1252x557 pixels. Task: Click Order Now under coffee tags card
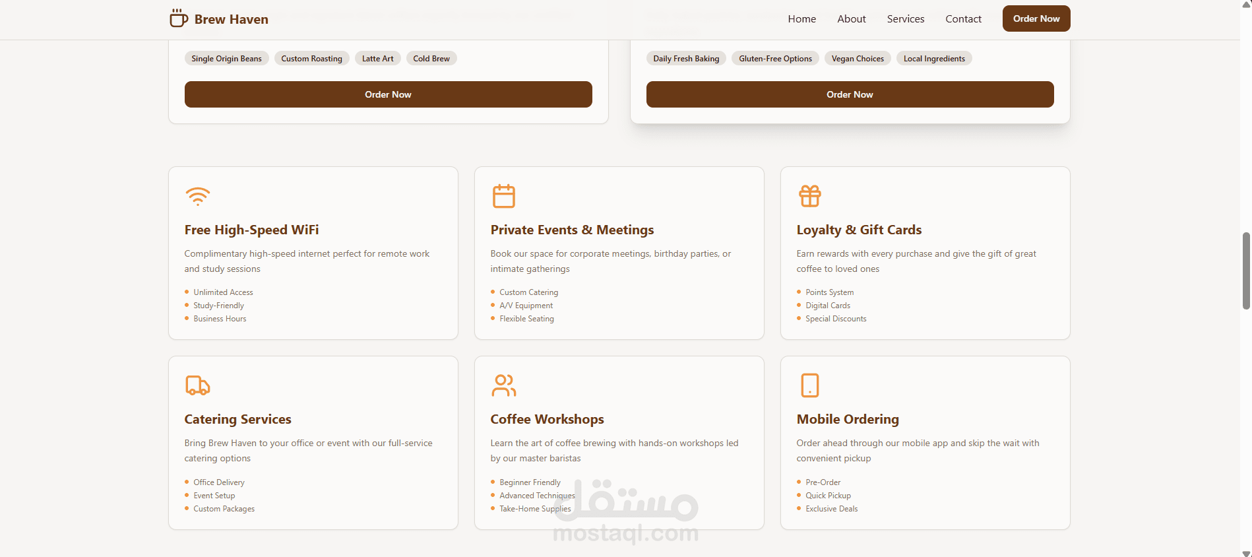pyautogui.click(x=388, y=94)
